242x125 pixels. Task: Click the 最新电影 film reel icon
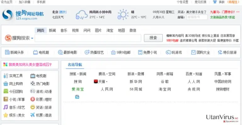pos(60,52)
